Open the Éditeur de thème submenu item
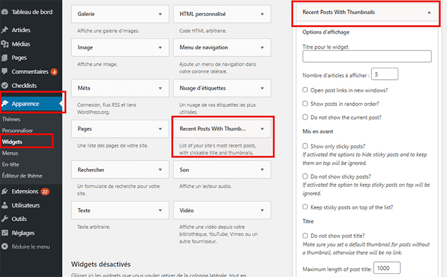This screenshot has width=447, height=277. pos(22,176)
